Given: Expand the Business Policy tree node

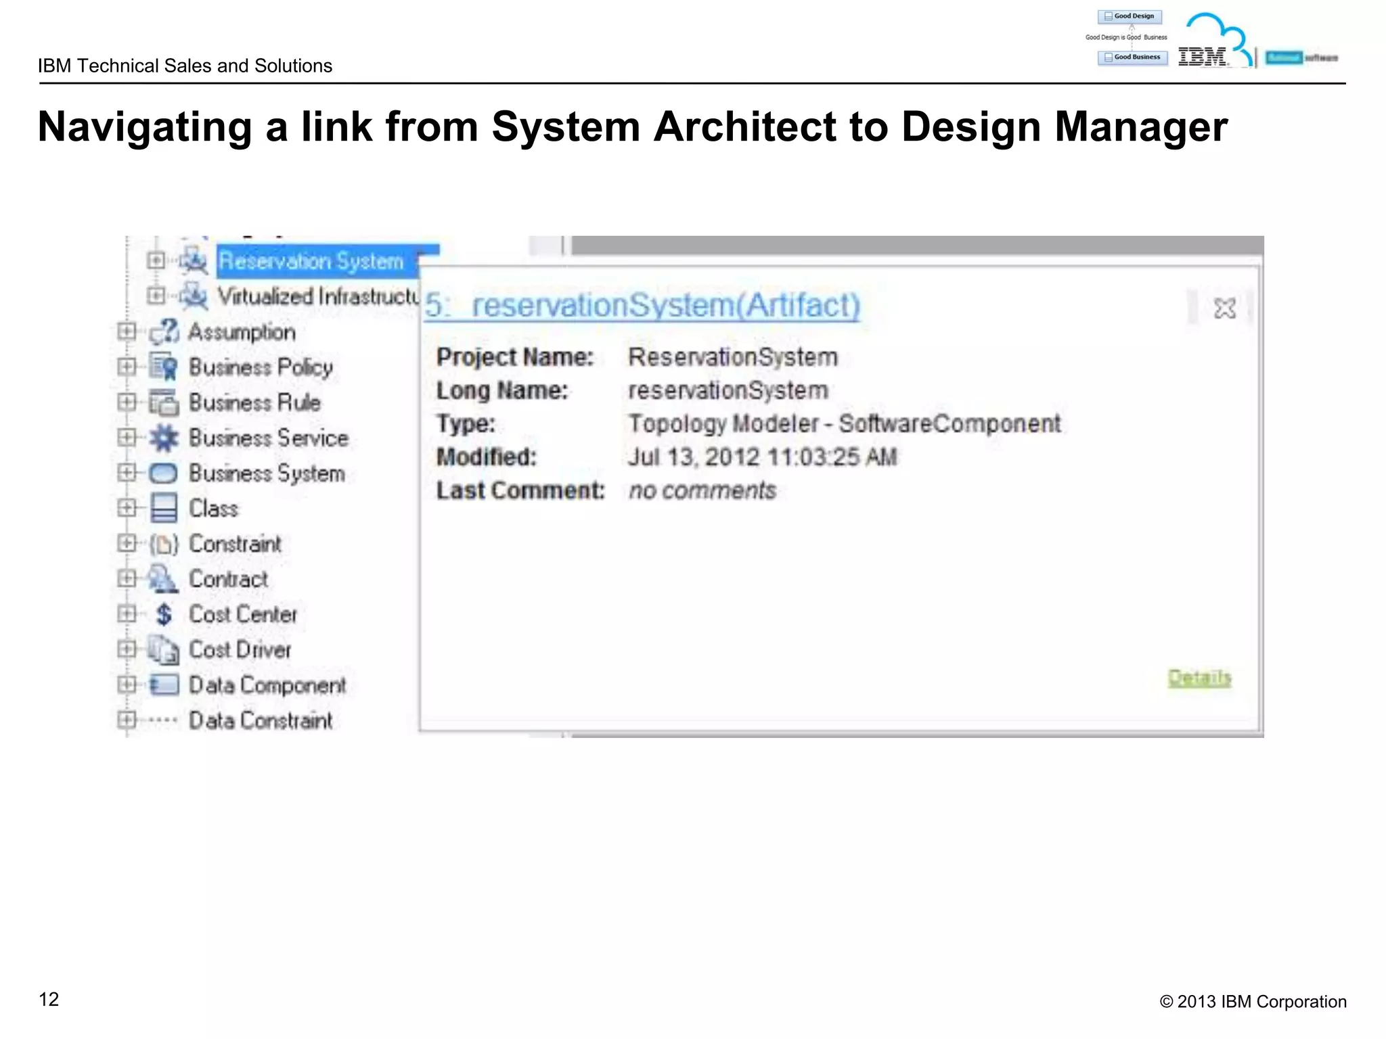Looking at the screenshot, I should pos(127,367).
